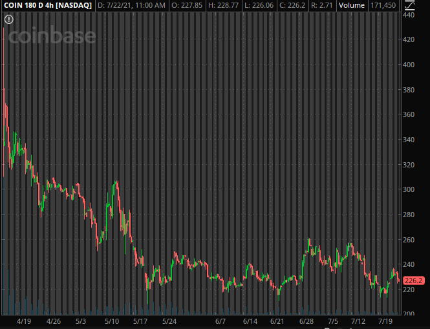Click the 6/21 date on time axis

click(277, 321)
